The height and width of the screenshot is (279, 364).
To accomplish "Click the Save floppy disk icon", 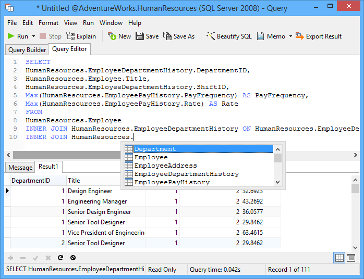I will click(x=140, y=36).
